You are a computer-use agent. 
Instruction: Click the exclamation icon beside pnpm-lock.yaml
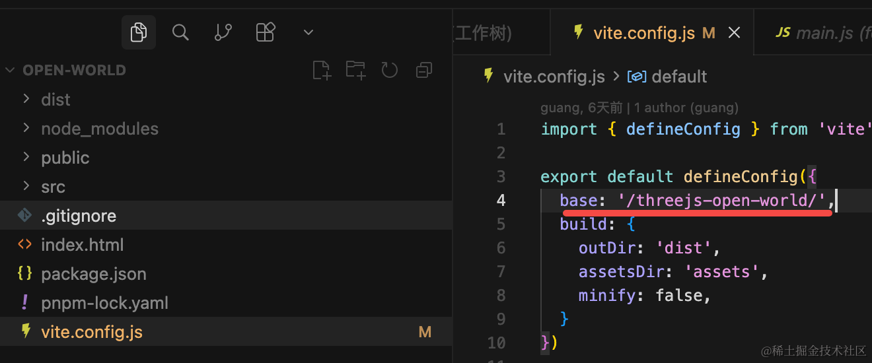pyautogui.click(x=25, y=302)
